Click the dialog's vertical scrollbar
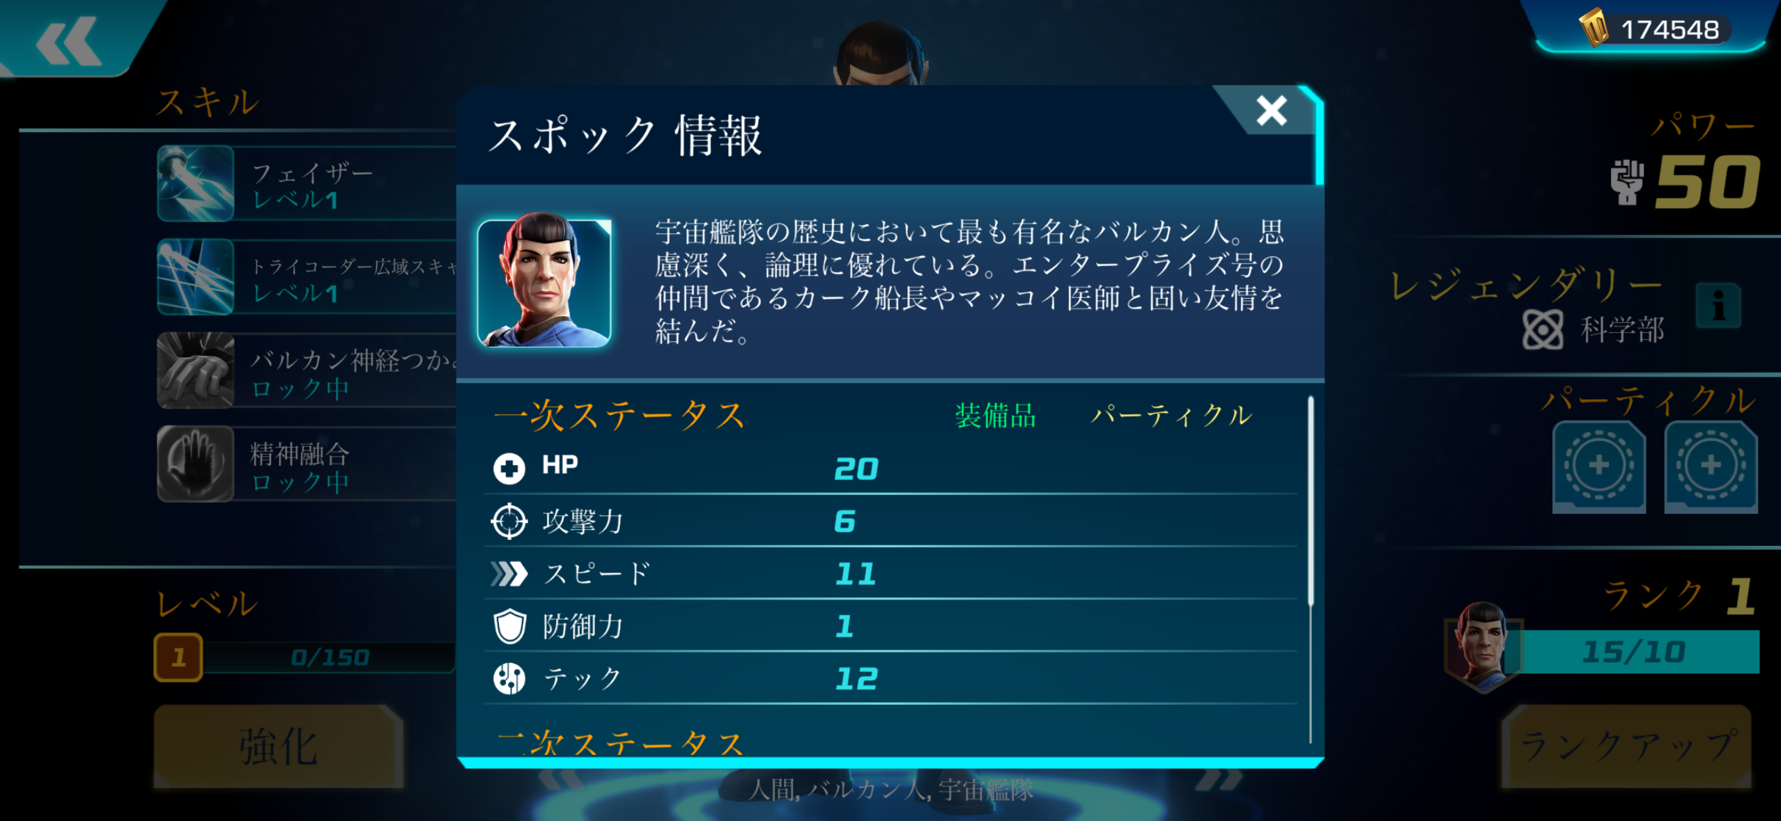1781x821 pixels. [x=1311, y=501]
